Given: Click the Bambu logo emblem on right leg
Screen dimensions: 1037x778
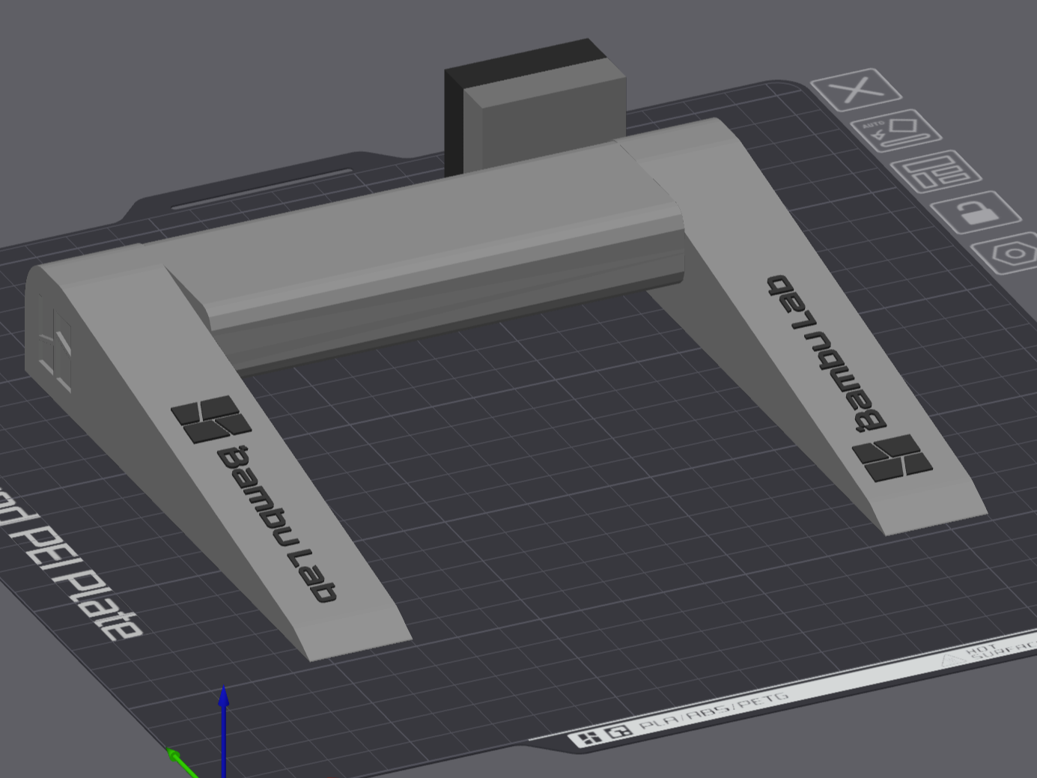Looking at the screenshot, I should (x=893, y=457).
